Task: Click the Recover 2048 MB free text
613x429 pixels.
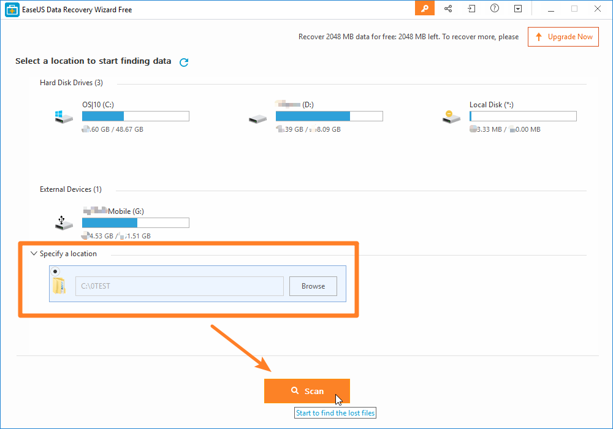Action: (408, 37)
